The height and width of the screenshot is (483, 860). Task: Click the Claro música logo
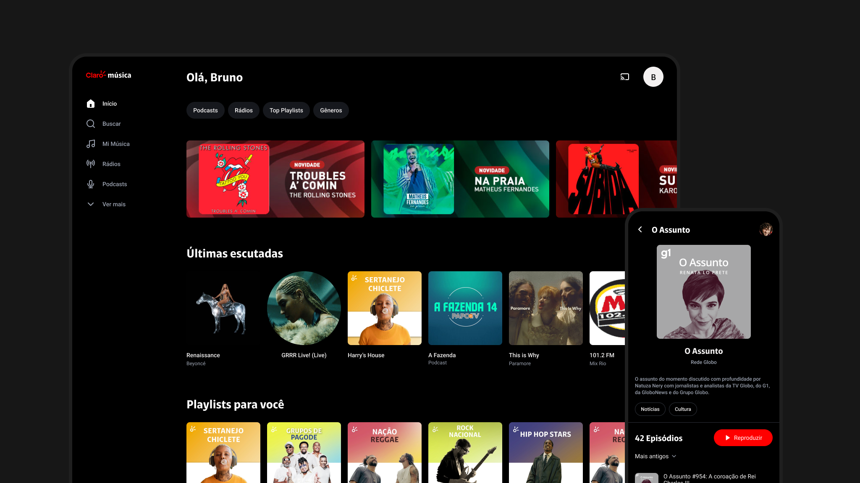tap(108, 75)
